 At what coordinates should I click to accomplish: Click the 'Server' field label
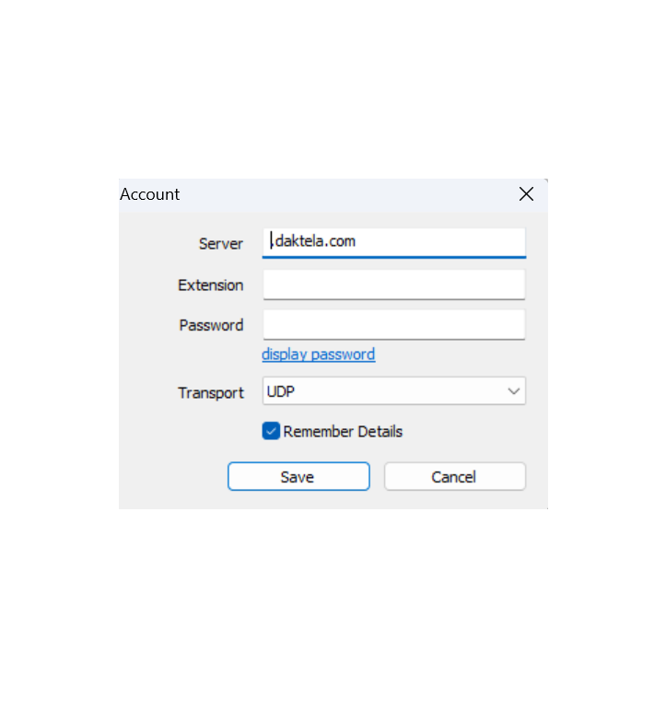221,244
